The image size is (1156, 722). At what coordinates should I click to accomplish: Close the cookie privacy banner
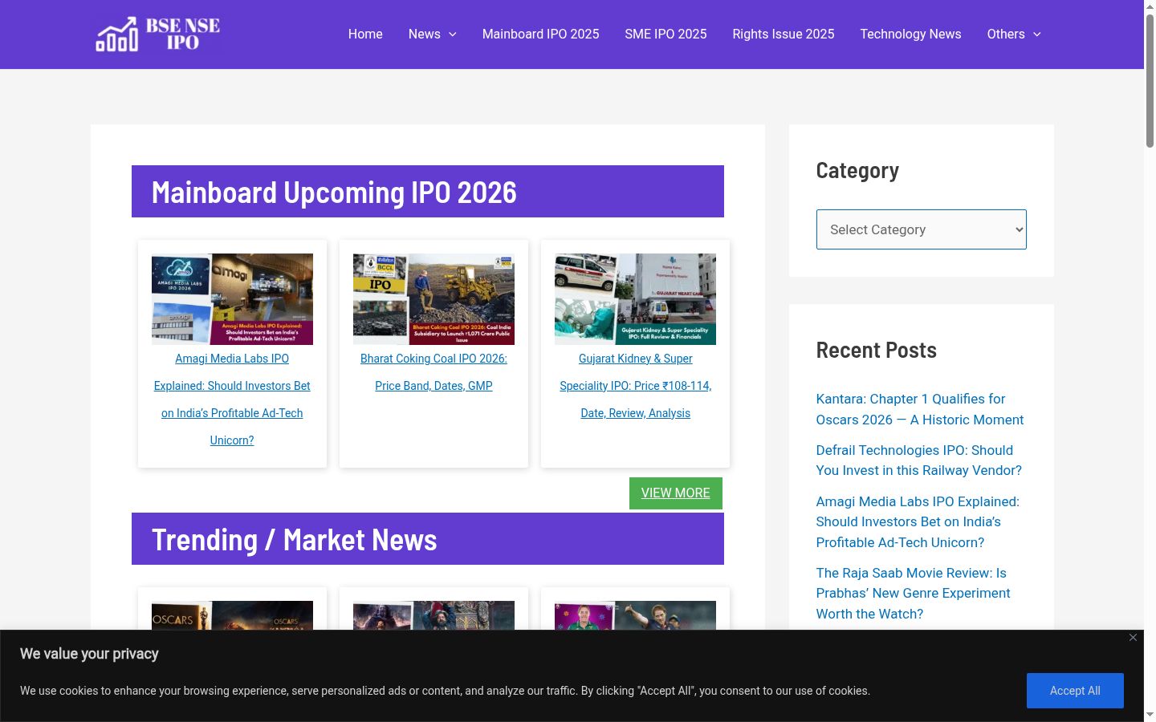point(1133,637)
